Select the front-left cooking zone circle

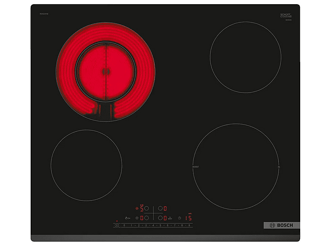click(x=147, y=218)
